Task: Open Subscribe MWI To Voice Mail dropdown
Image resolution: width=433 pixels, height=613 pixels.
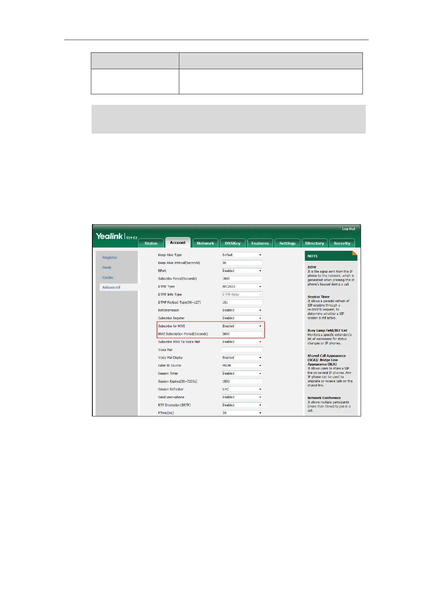Action: [242, 342]
